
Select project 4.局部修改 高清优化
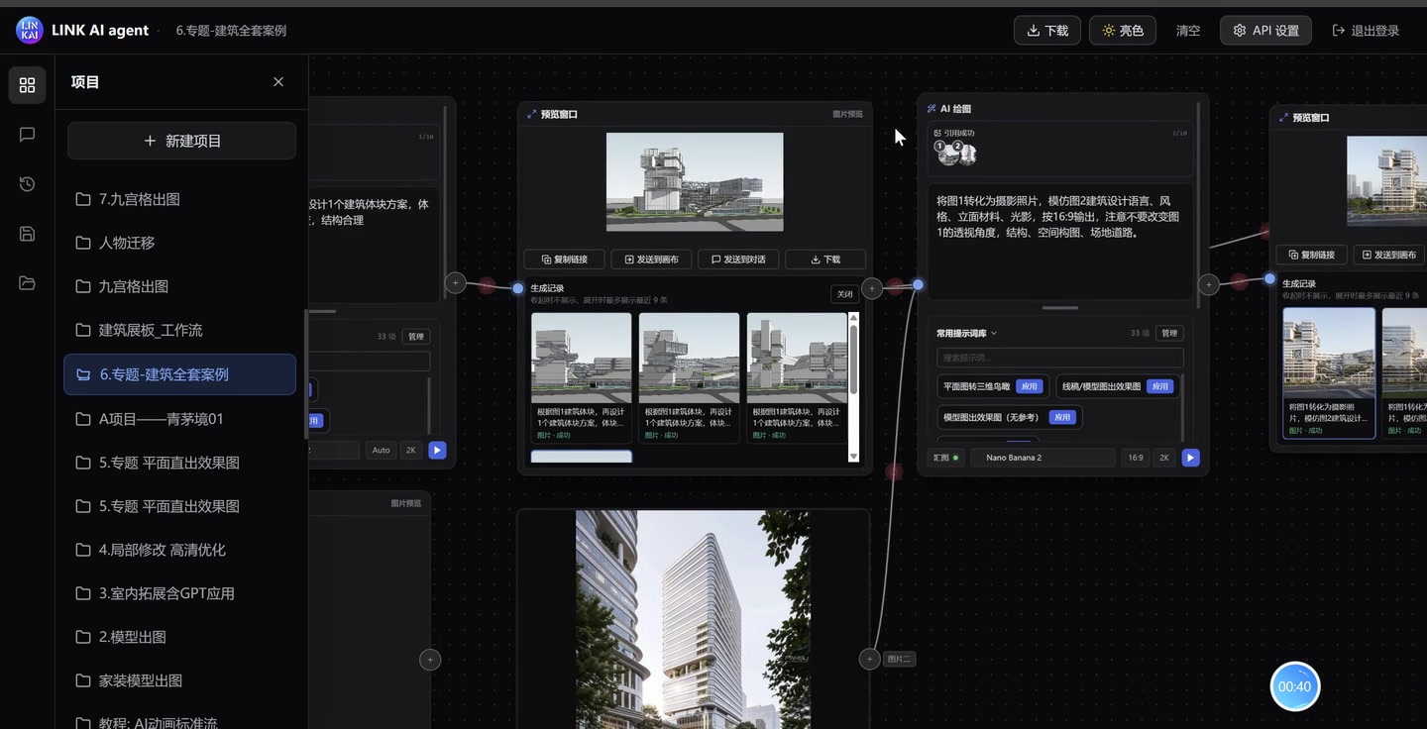181,550
